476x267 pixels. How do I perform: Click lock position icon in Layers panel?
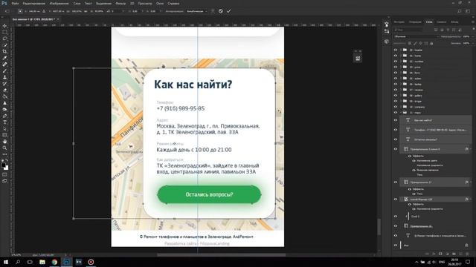[420, 43]
